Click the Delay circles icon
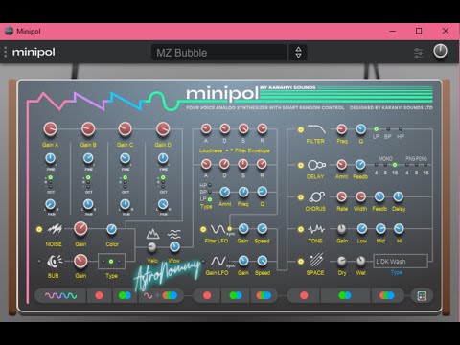This screenshot has width=460, height=345. (x=316, y=165)
